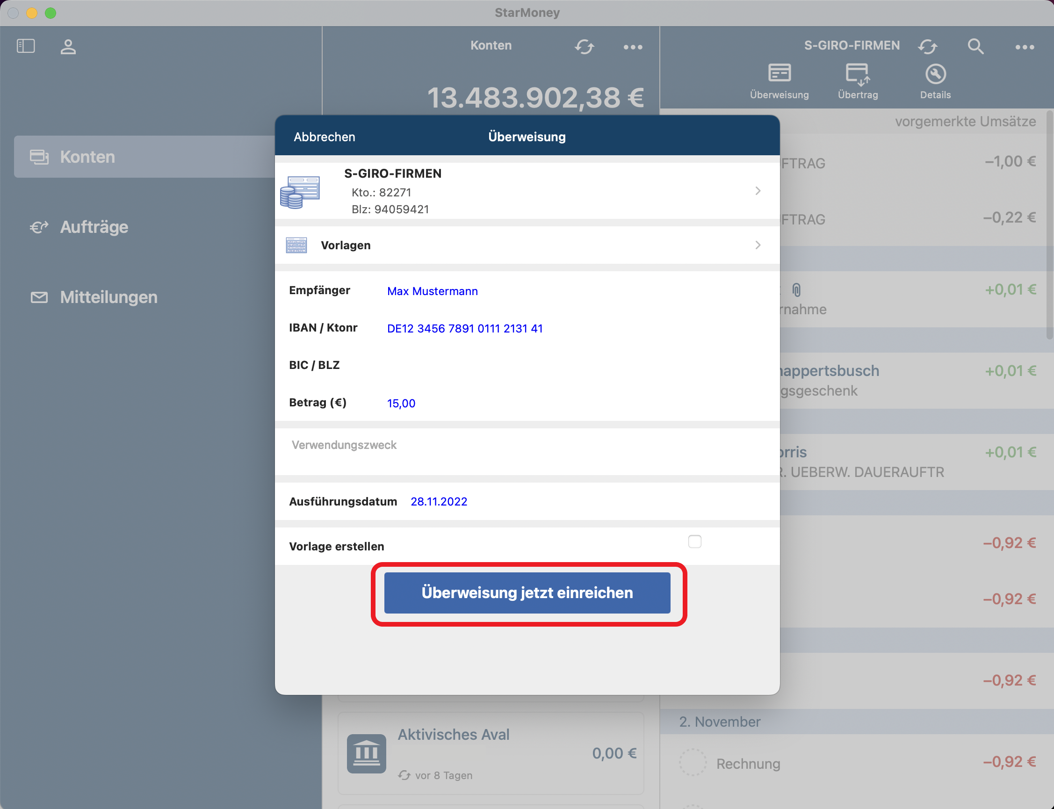
Task: Select Konten in the sidebar
Action: click(x=87, y=157)
